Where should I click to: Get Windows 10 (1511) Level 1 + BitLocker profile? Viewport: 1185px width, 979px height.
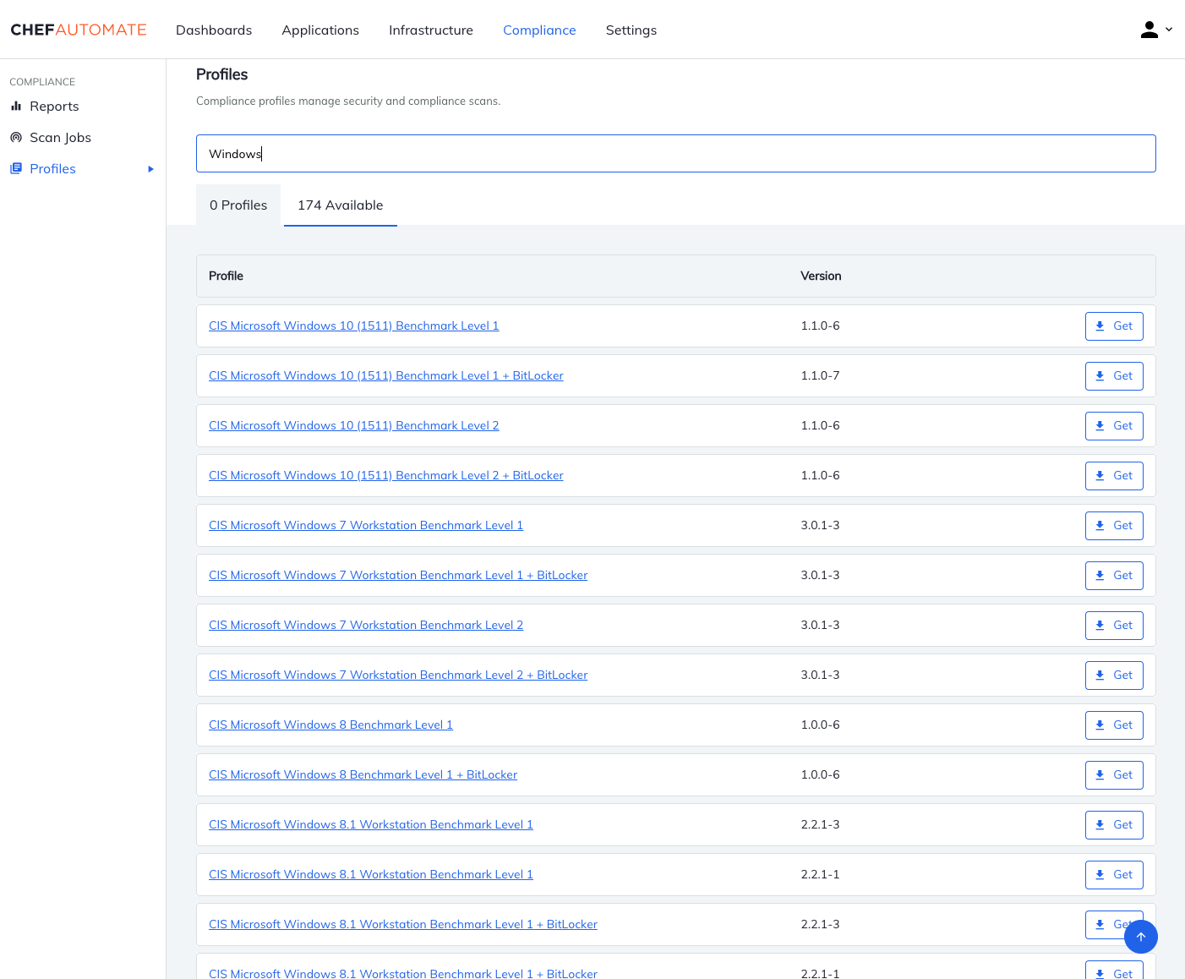(1114, 376)
